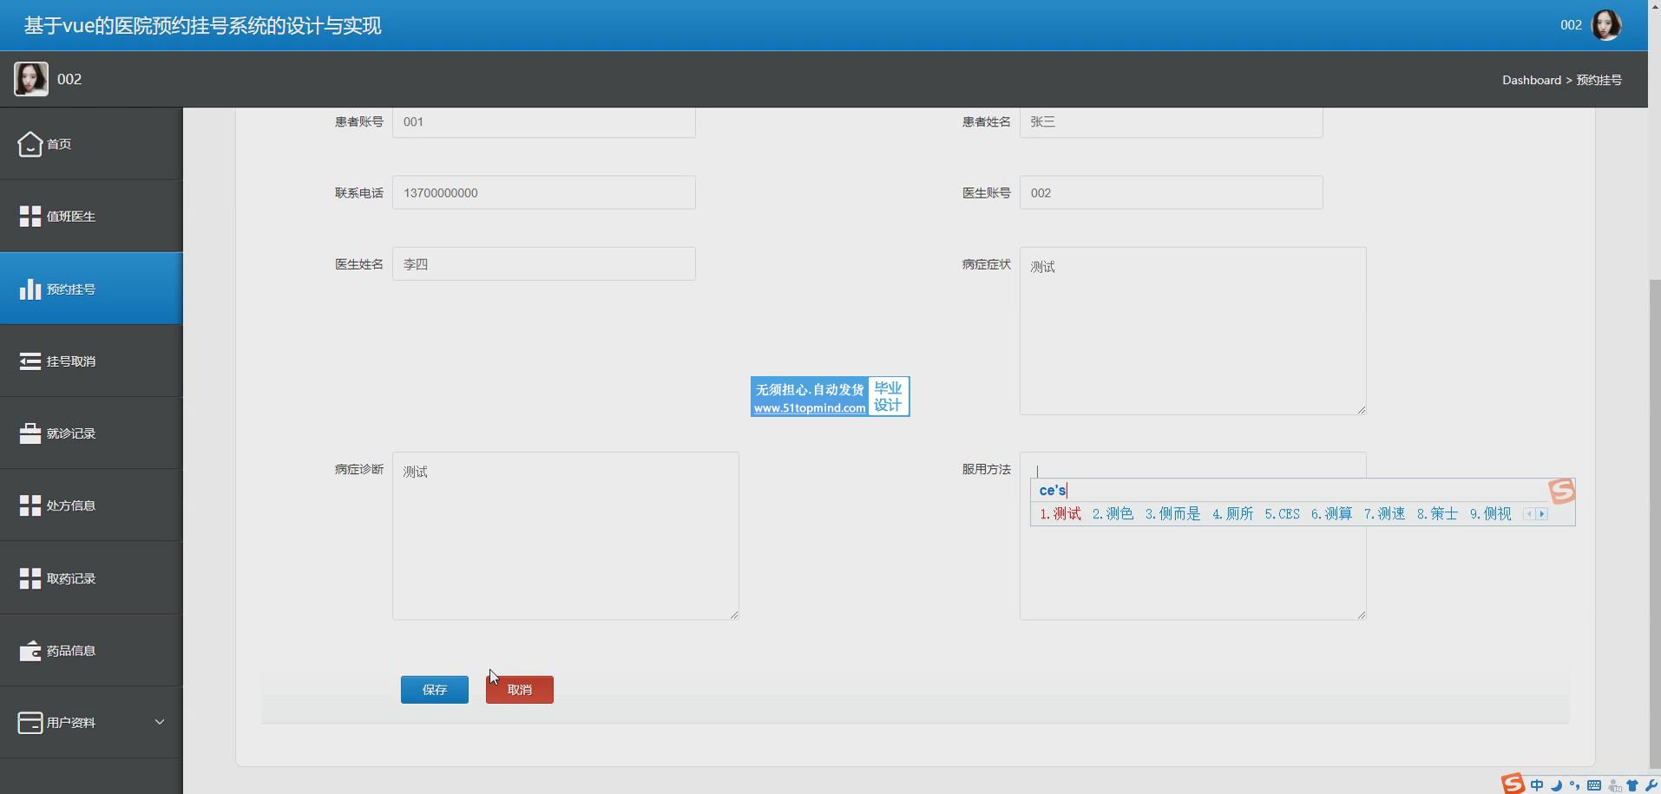Open the user avatar in the top-right header

pyautogui.click(x=1606, y=25)
